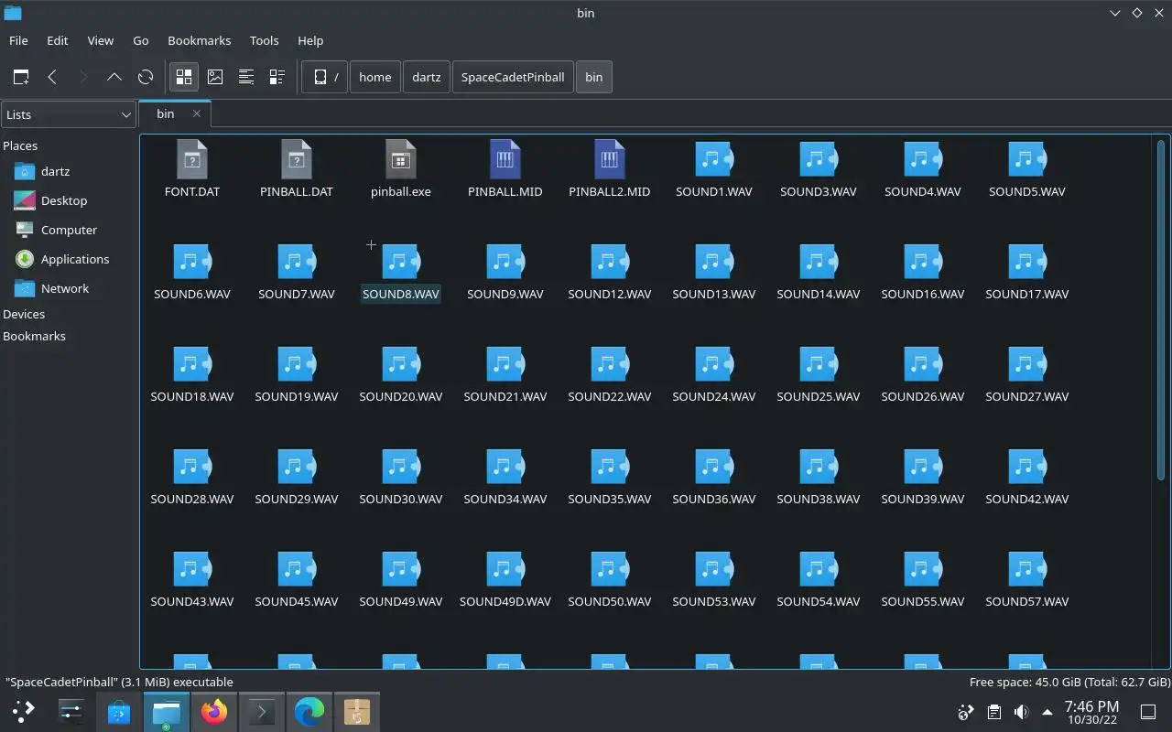Switch to Thumbnail View mode
Viewport: 1172px width, 732px height.
tap(215, 77)
